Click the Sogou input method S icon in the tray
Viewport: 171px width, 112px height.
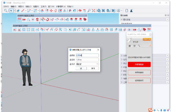(x=150, y=110)
